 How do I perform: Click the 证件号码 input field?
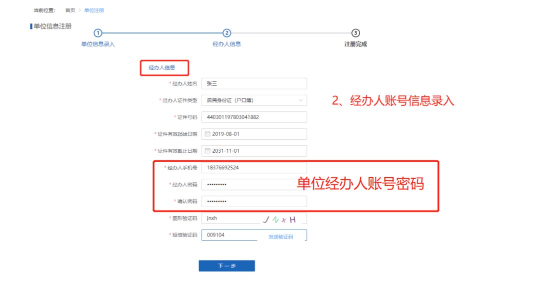(x=253, y=117)
